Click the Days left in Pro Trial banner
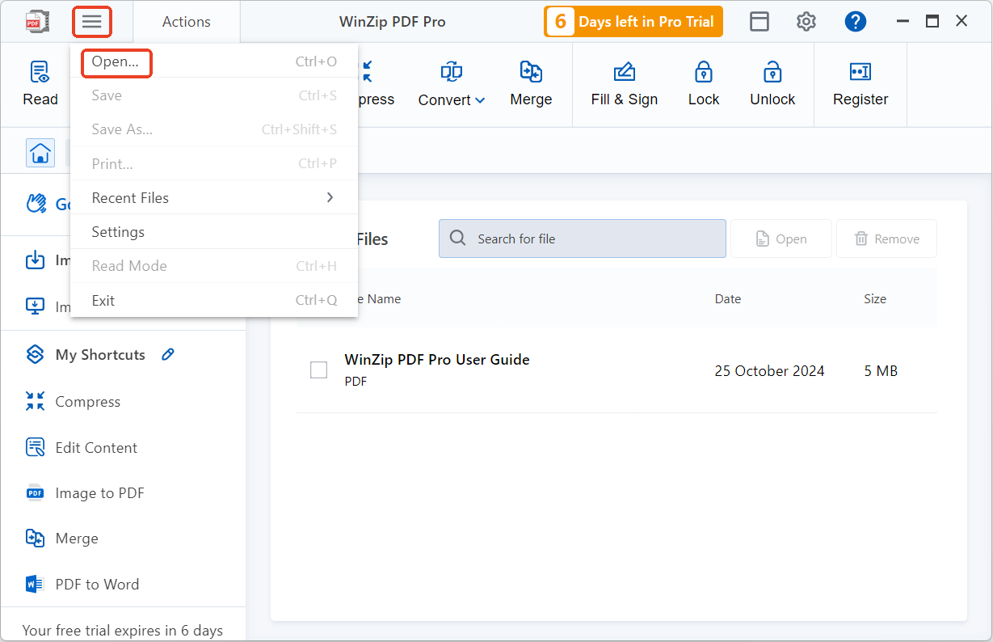This screenshot has width=993, height=642. [633, 22]
